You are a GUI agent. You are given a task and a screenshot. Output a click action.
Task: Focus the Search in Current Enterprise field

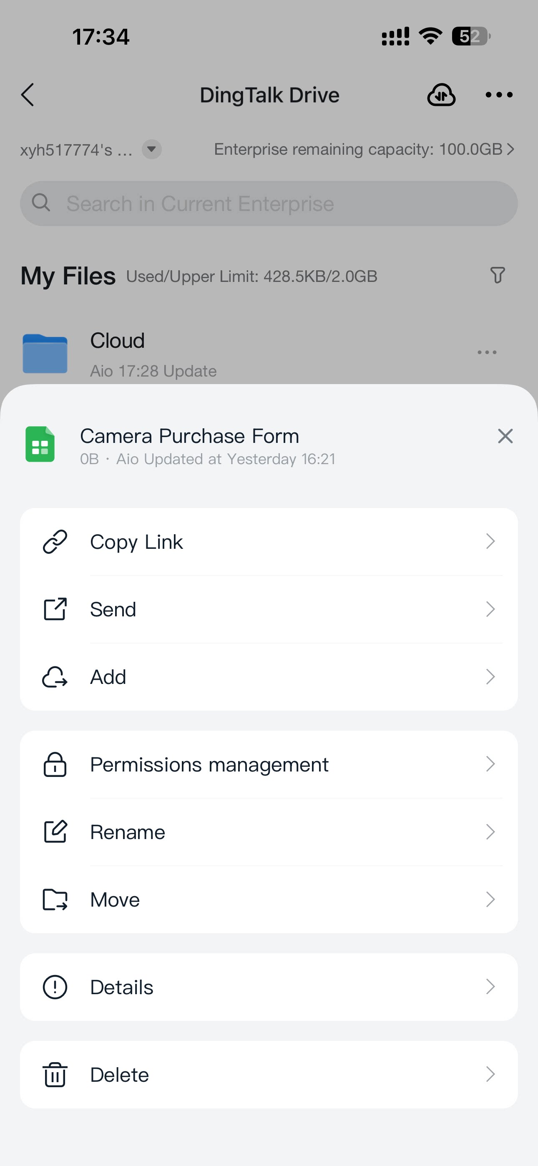[269, 204]
